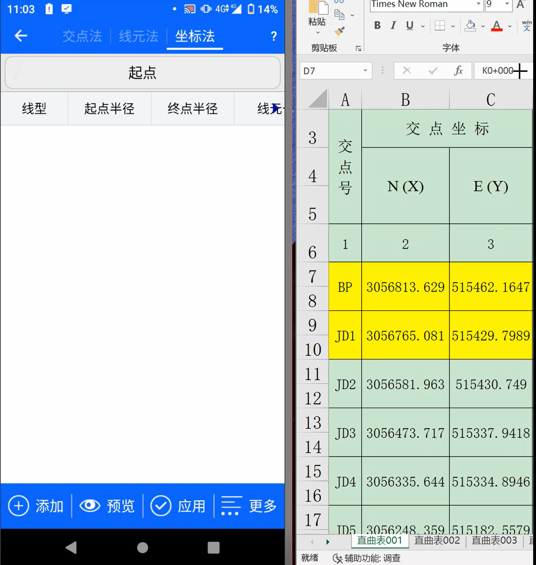Open font color dropdown arrow

tap(510, 26)
